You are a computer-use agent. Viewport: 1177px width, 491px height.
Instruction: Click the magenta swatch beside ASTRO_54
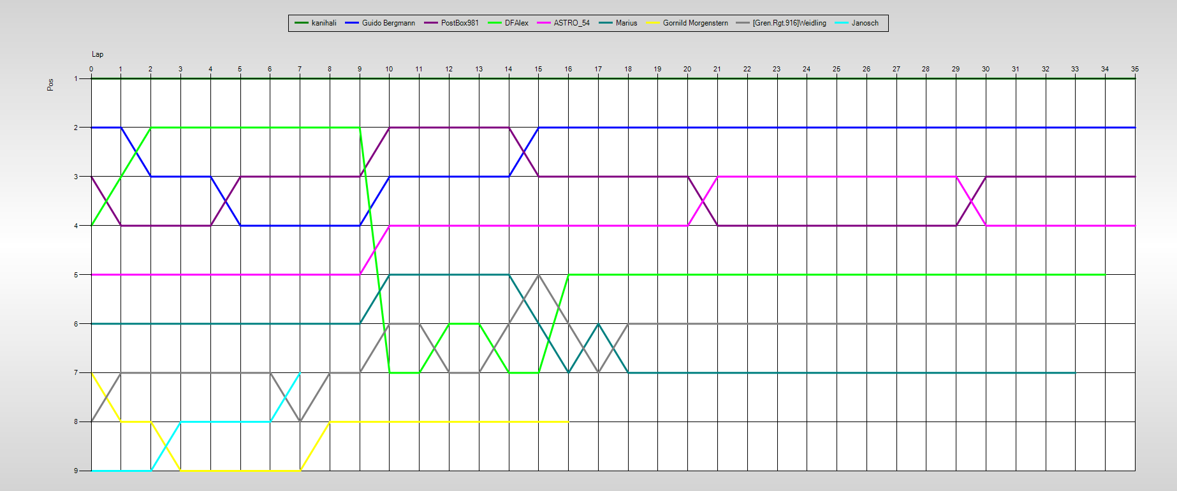click(x=543, y=23)
